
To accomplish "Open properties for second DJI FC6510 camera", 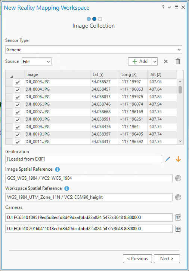I will 178,229.
